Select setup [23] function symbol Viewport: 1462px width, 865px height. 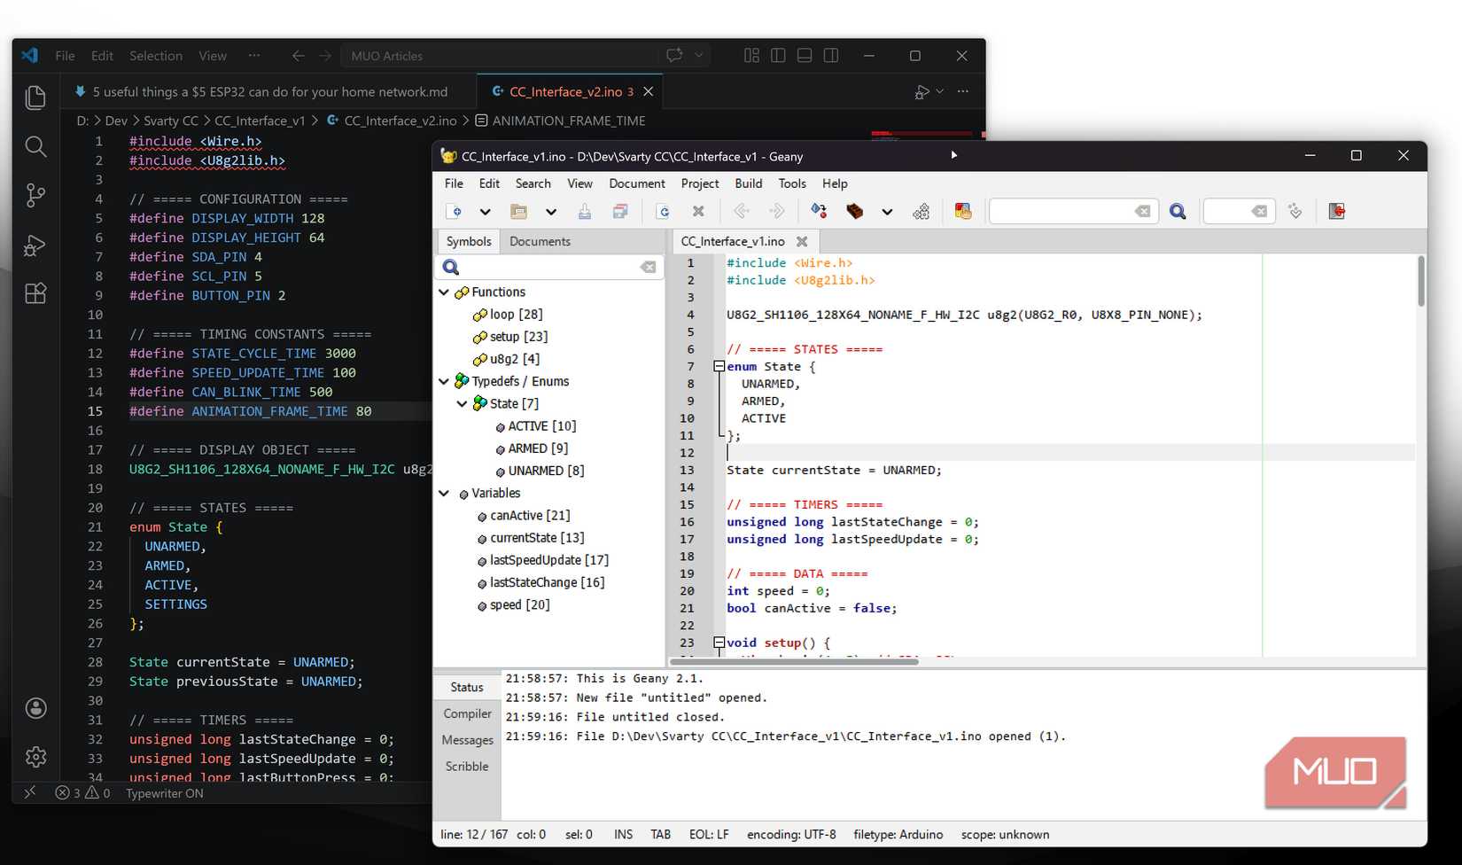pyautogui.click(x=518, y=337)
